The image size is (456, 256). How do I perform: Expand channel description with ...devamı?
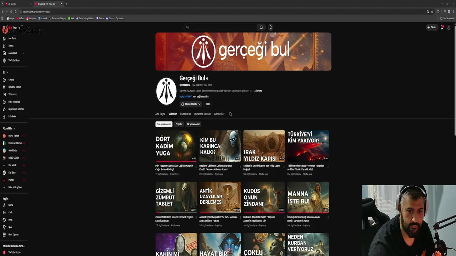(x=258, y=91)
